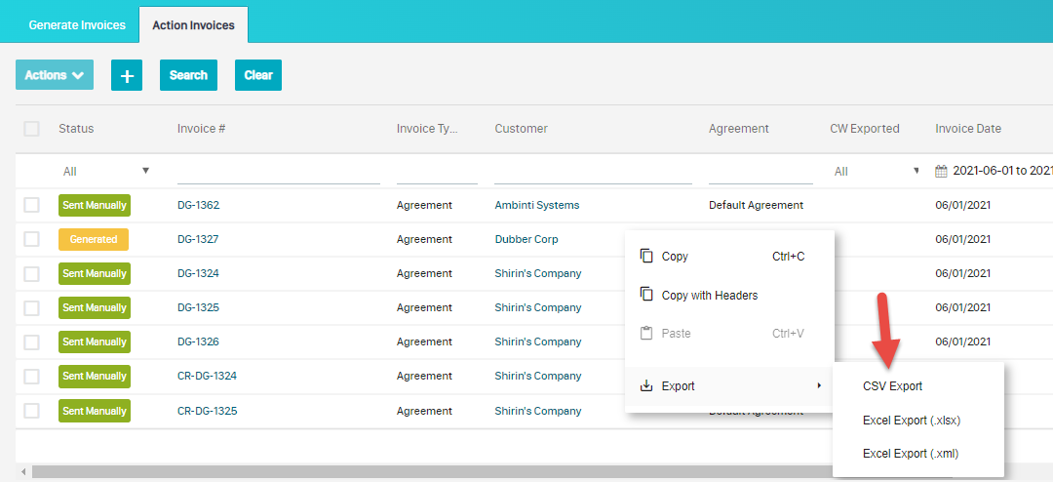Open invoice CR-DG-1324 link
The width and height of the screenshot is (1053, 482).
click(x=207, y=377)
